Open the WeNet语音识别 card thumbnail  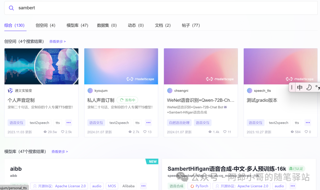(x=201, y=66)
